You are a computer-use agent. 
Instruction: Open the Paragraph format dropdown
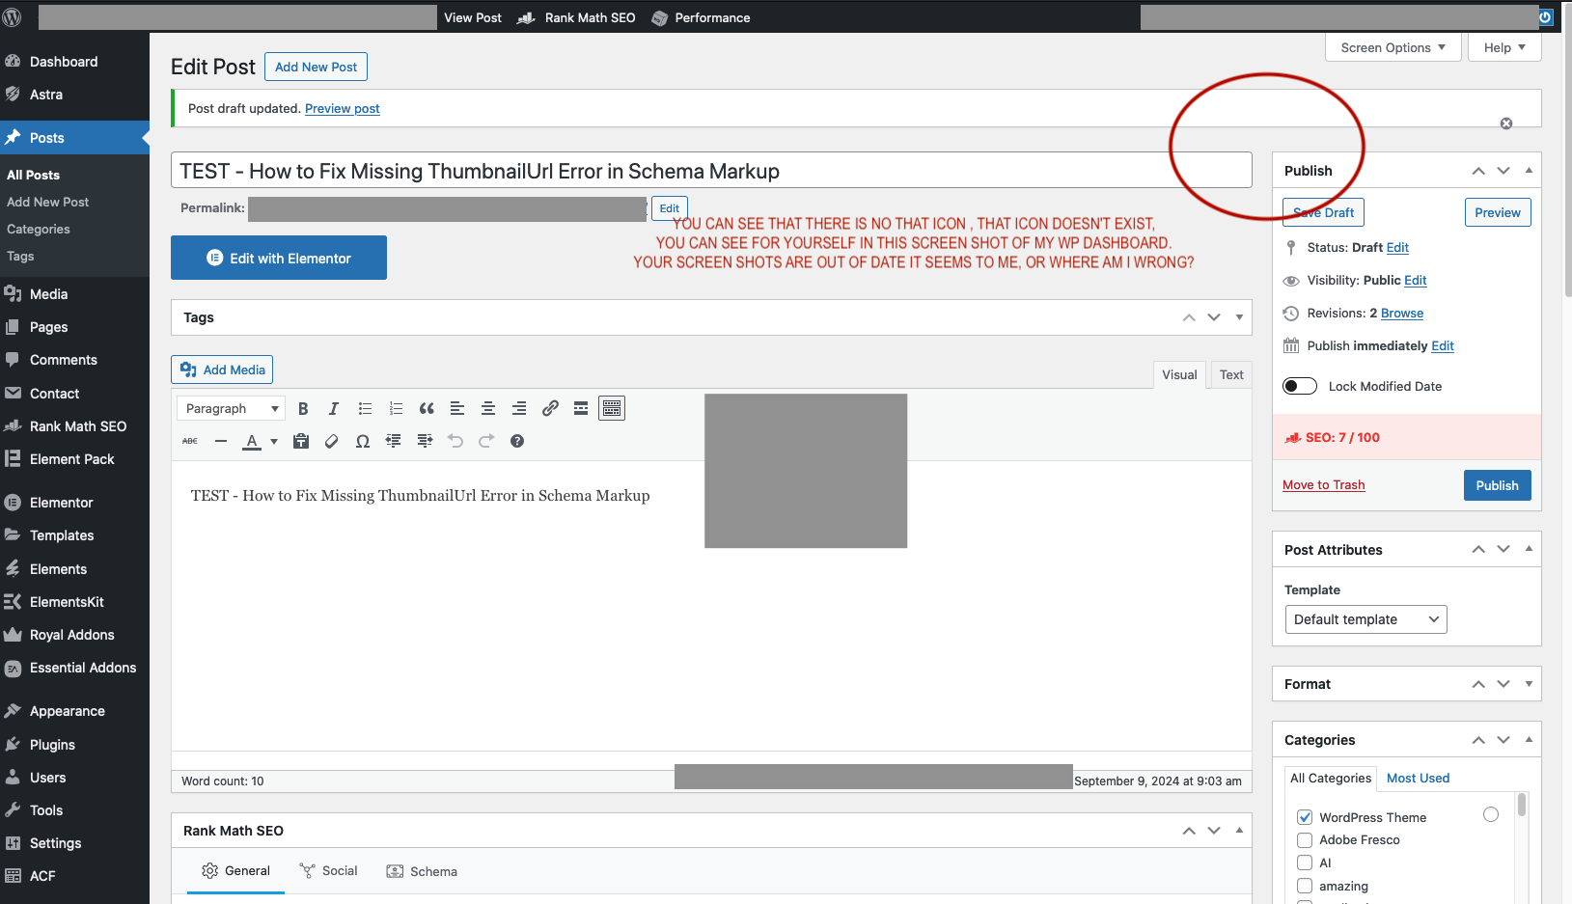[232, 409]
